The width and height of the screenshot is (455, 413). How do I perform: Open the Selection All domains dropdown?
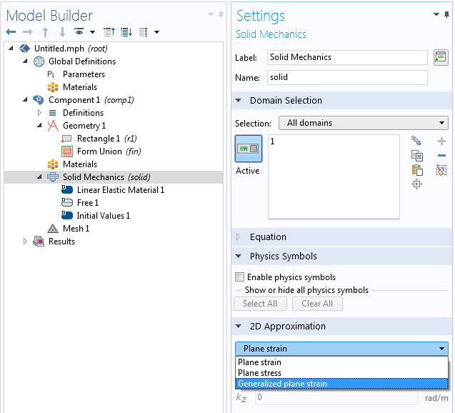[363, 123]
